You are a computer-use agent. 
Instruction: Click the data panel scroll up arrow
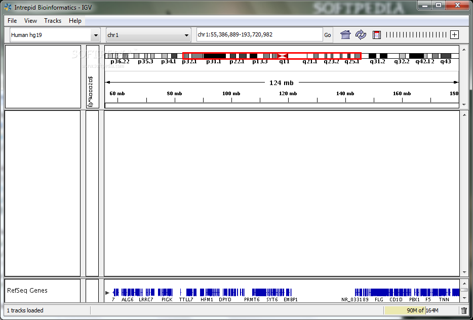[464, 114]
